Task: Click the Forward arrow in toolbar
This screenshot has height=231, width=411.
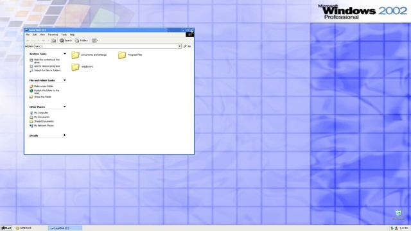Action: coord(43,40)
